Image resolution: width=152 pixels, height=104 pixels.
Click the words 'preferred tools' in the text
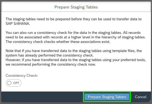pyautogui.click(x=133, y=60)
